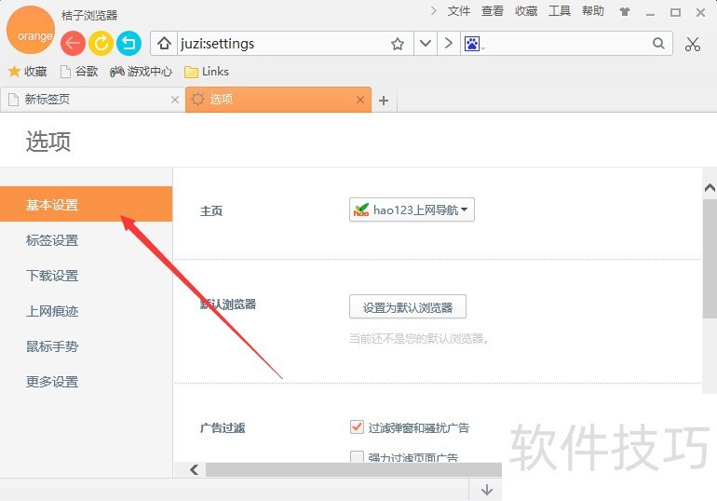Close the 选项 tab
This screenshot has width=717, height=501.
click(360, 100)
